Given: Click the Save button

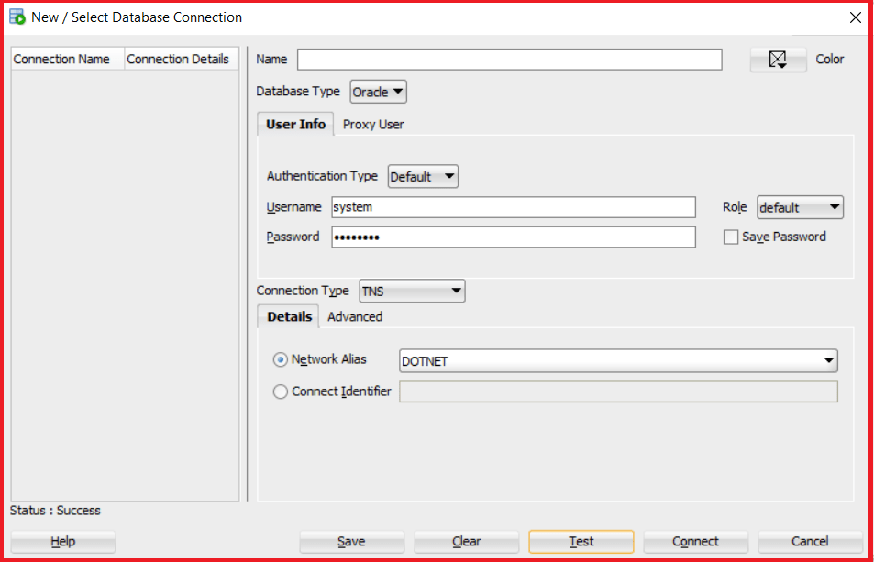Looking at the screenshot, I should point(351,542).
